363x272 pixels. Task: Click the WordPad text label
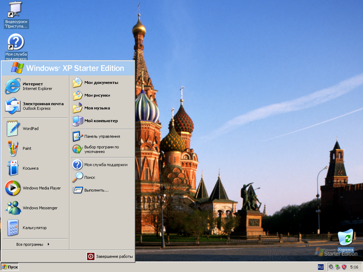point(30,129)
